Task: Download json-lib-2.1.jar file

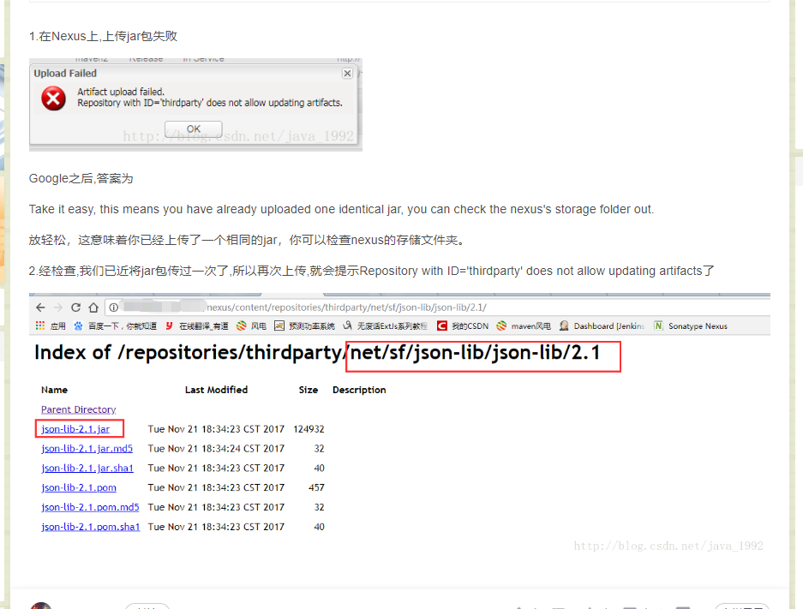Action: pos(75,429)
